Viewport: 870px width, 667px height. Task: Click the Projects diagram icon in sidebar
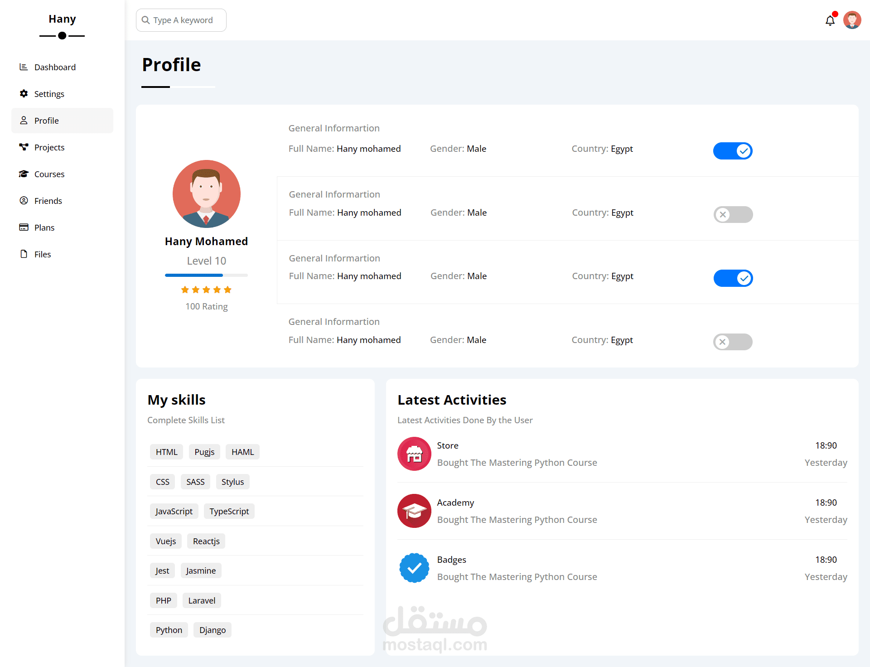24,147
